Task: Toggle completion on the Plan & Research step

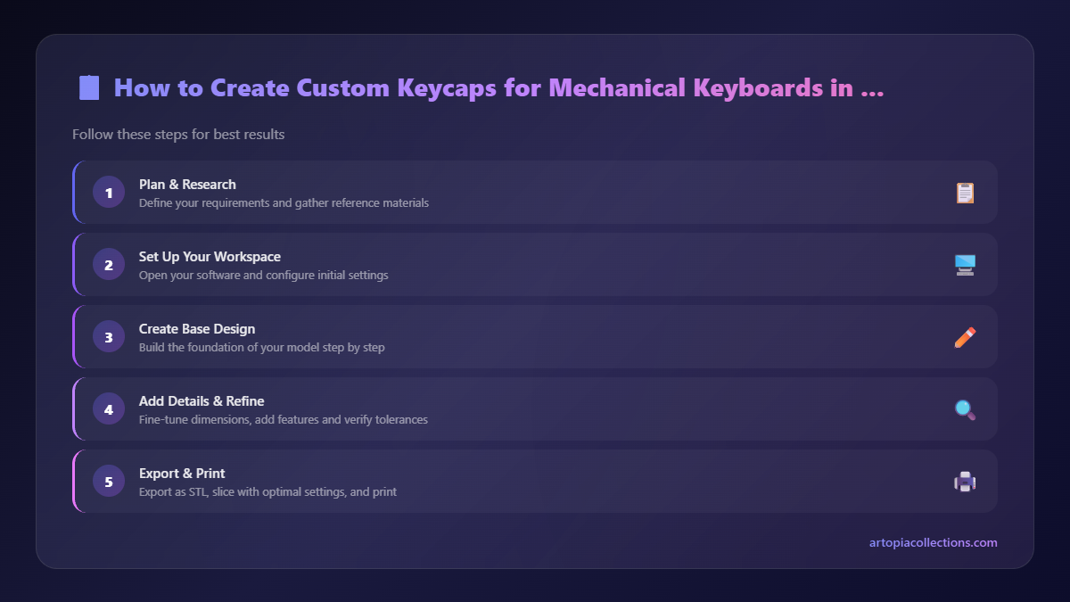Action: tap(535, 192)
